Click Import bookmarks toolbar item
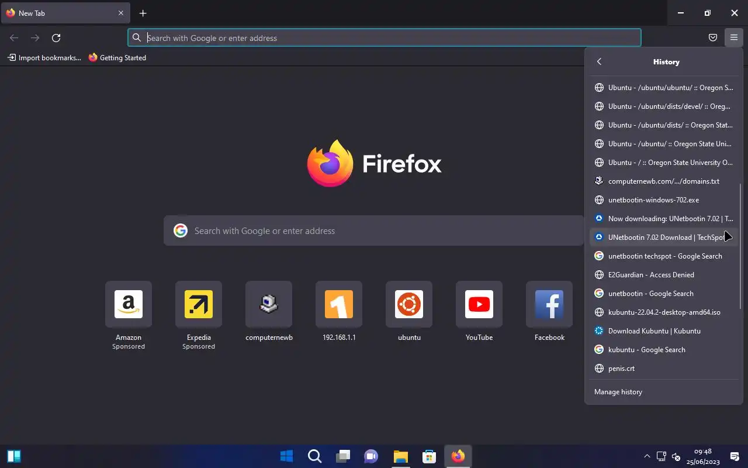Screen dimensions: 748x468 [x=44, y=57]
